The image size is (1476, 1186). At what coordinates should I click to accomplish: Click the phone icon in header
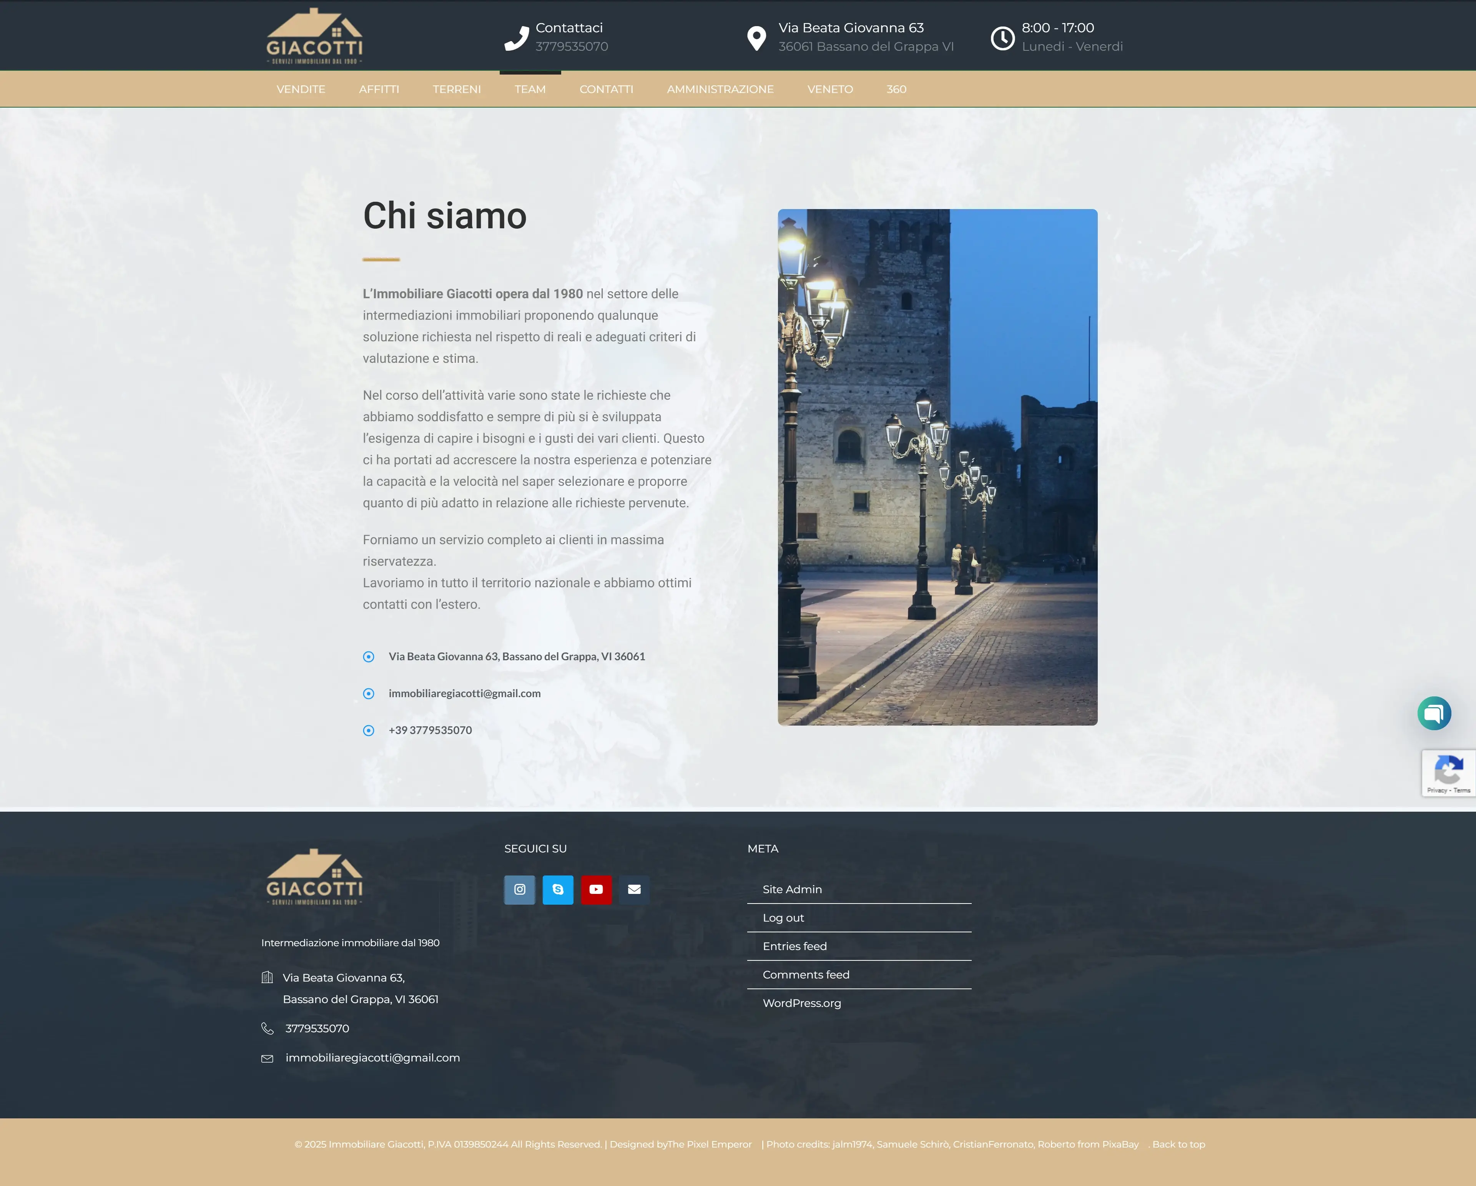point(516,38)
